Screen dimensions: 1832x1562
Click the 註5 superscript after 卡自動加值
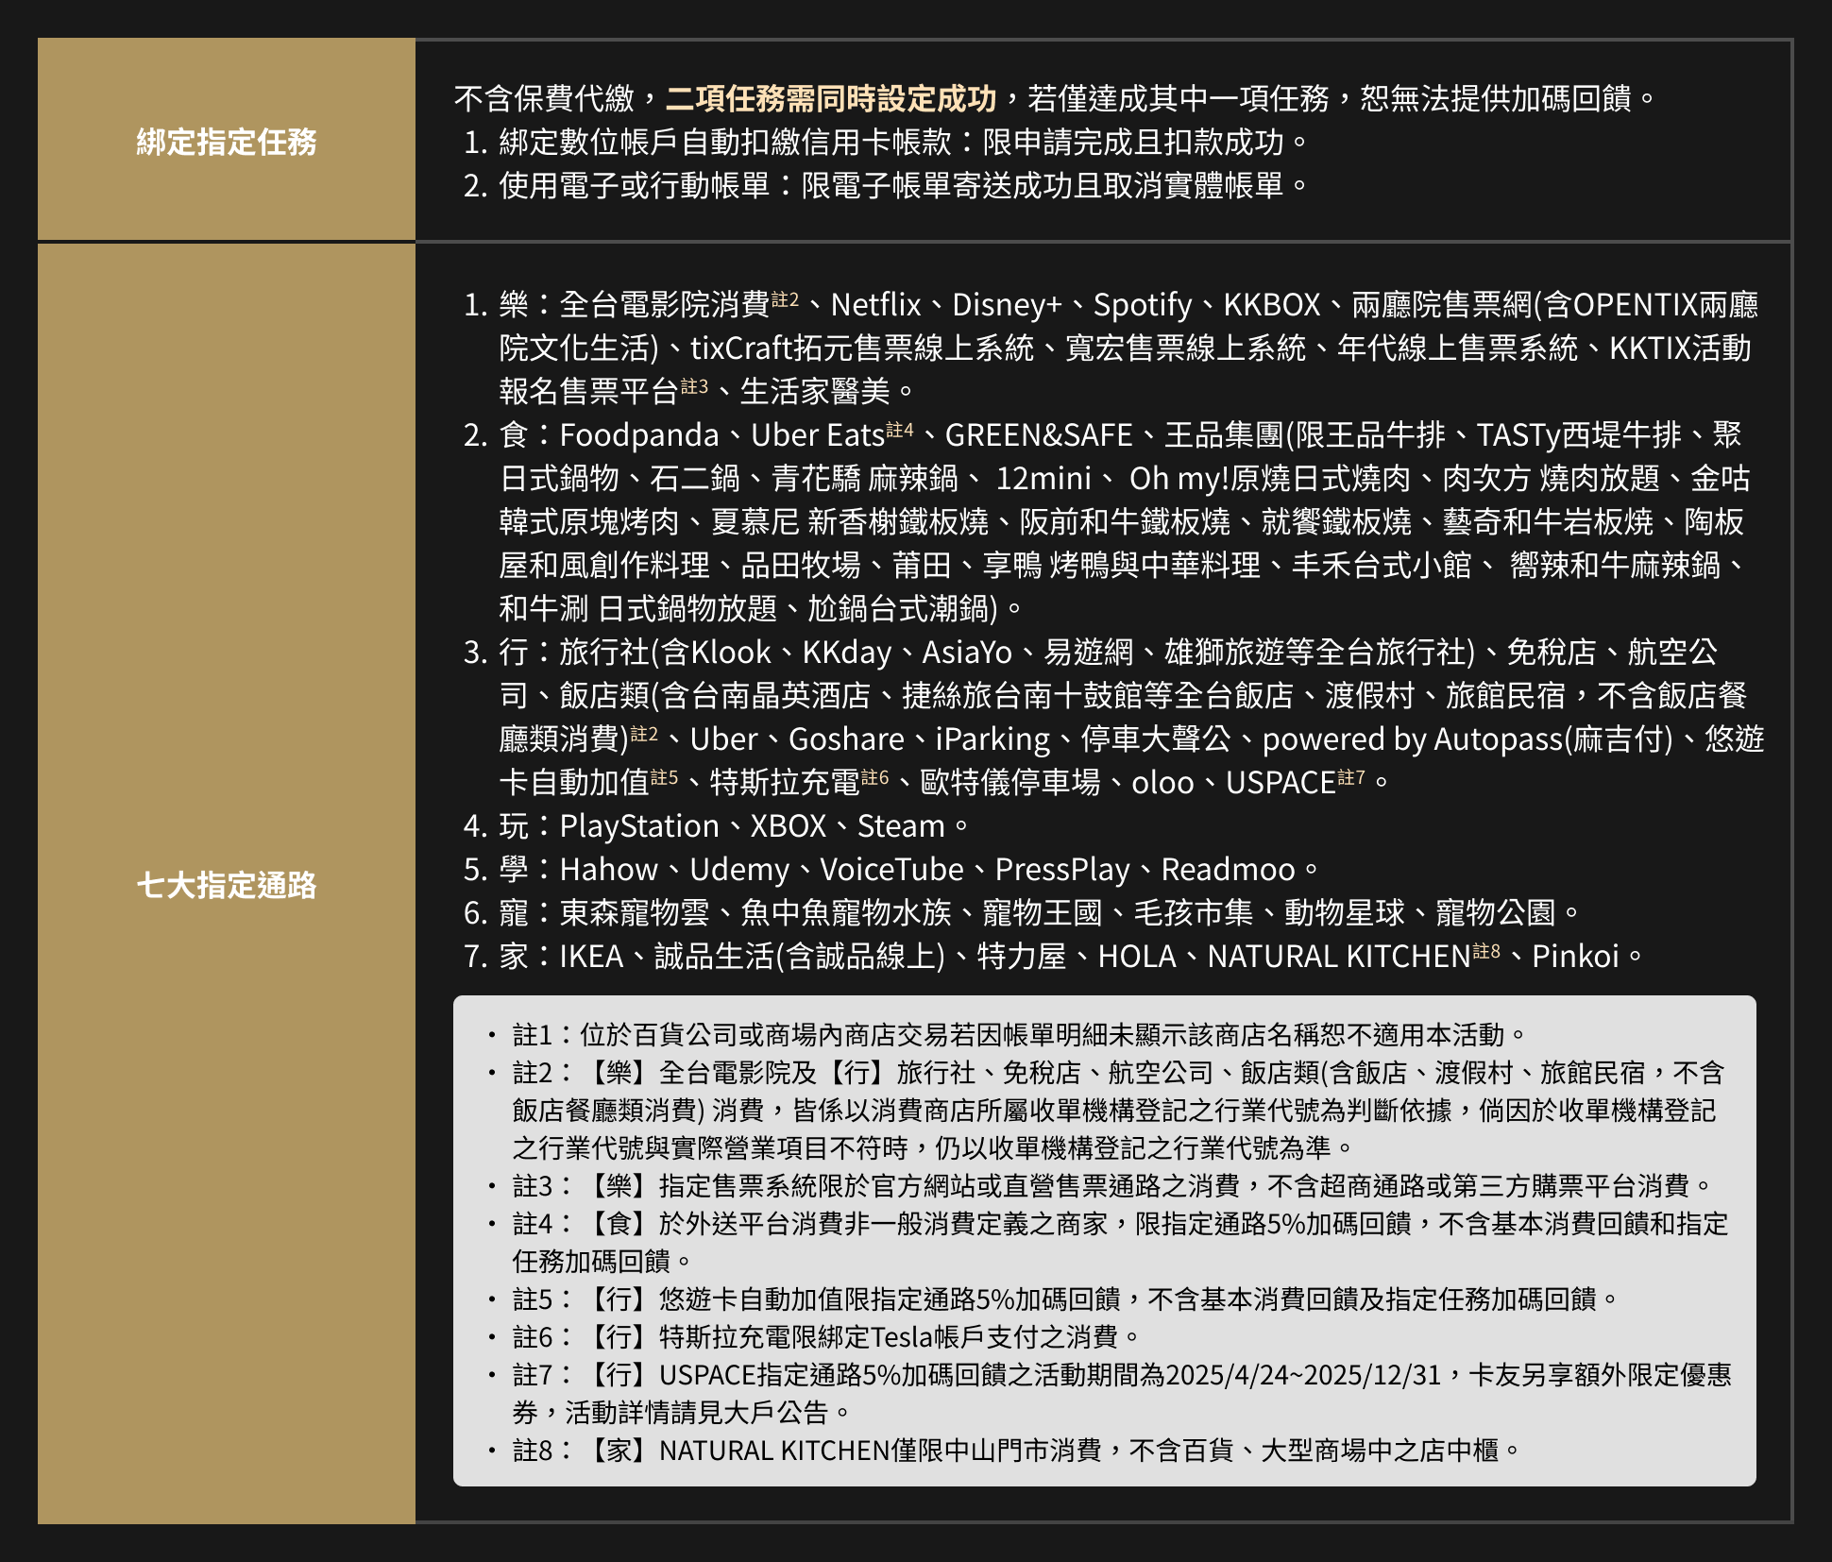665,777
